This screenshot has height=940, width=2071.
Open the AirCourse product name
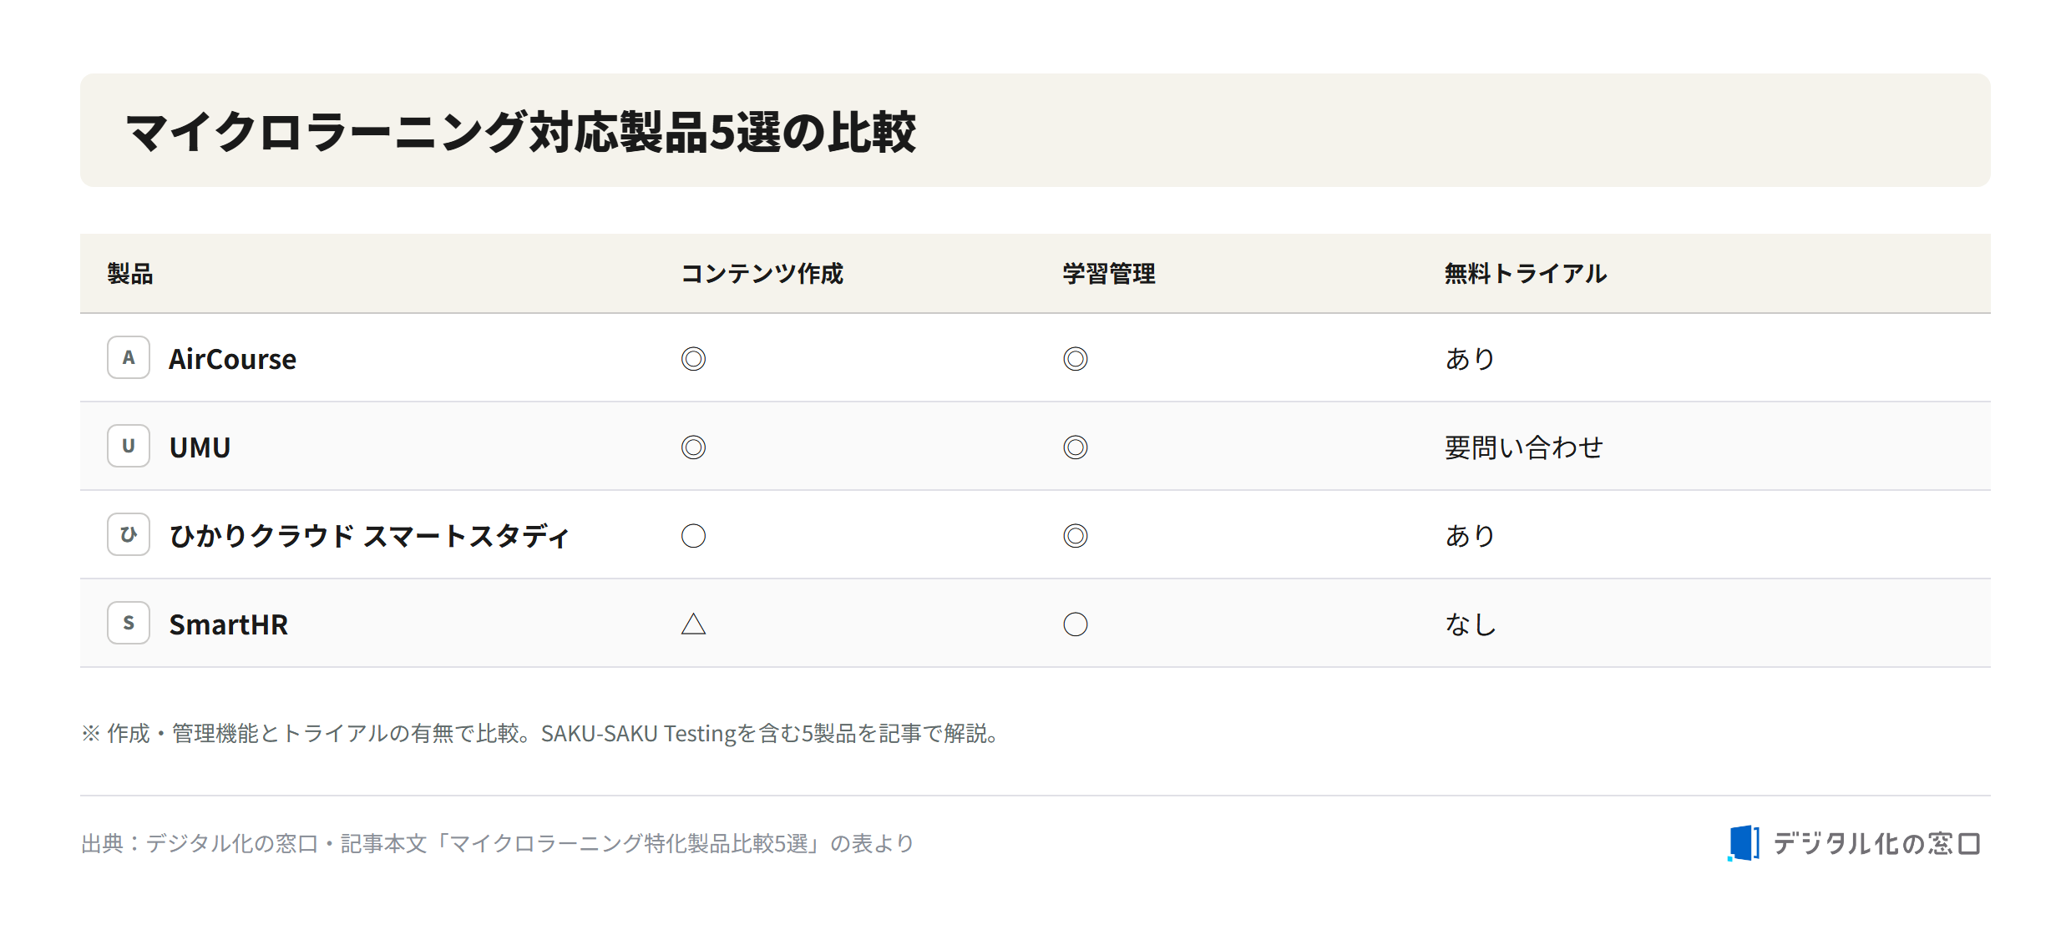[x=233, y=359]
